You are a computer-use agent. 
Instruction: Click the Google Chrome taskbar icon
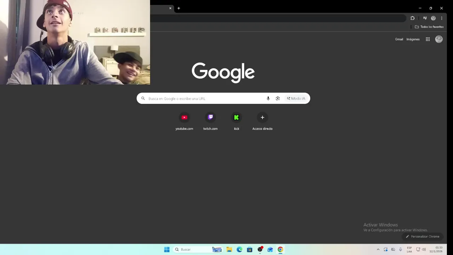pos(280,249)
